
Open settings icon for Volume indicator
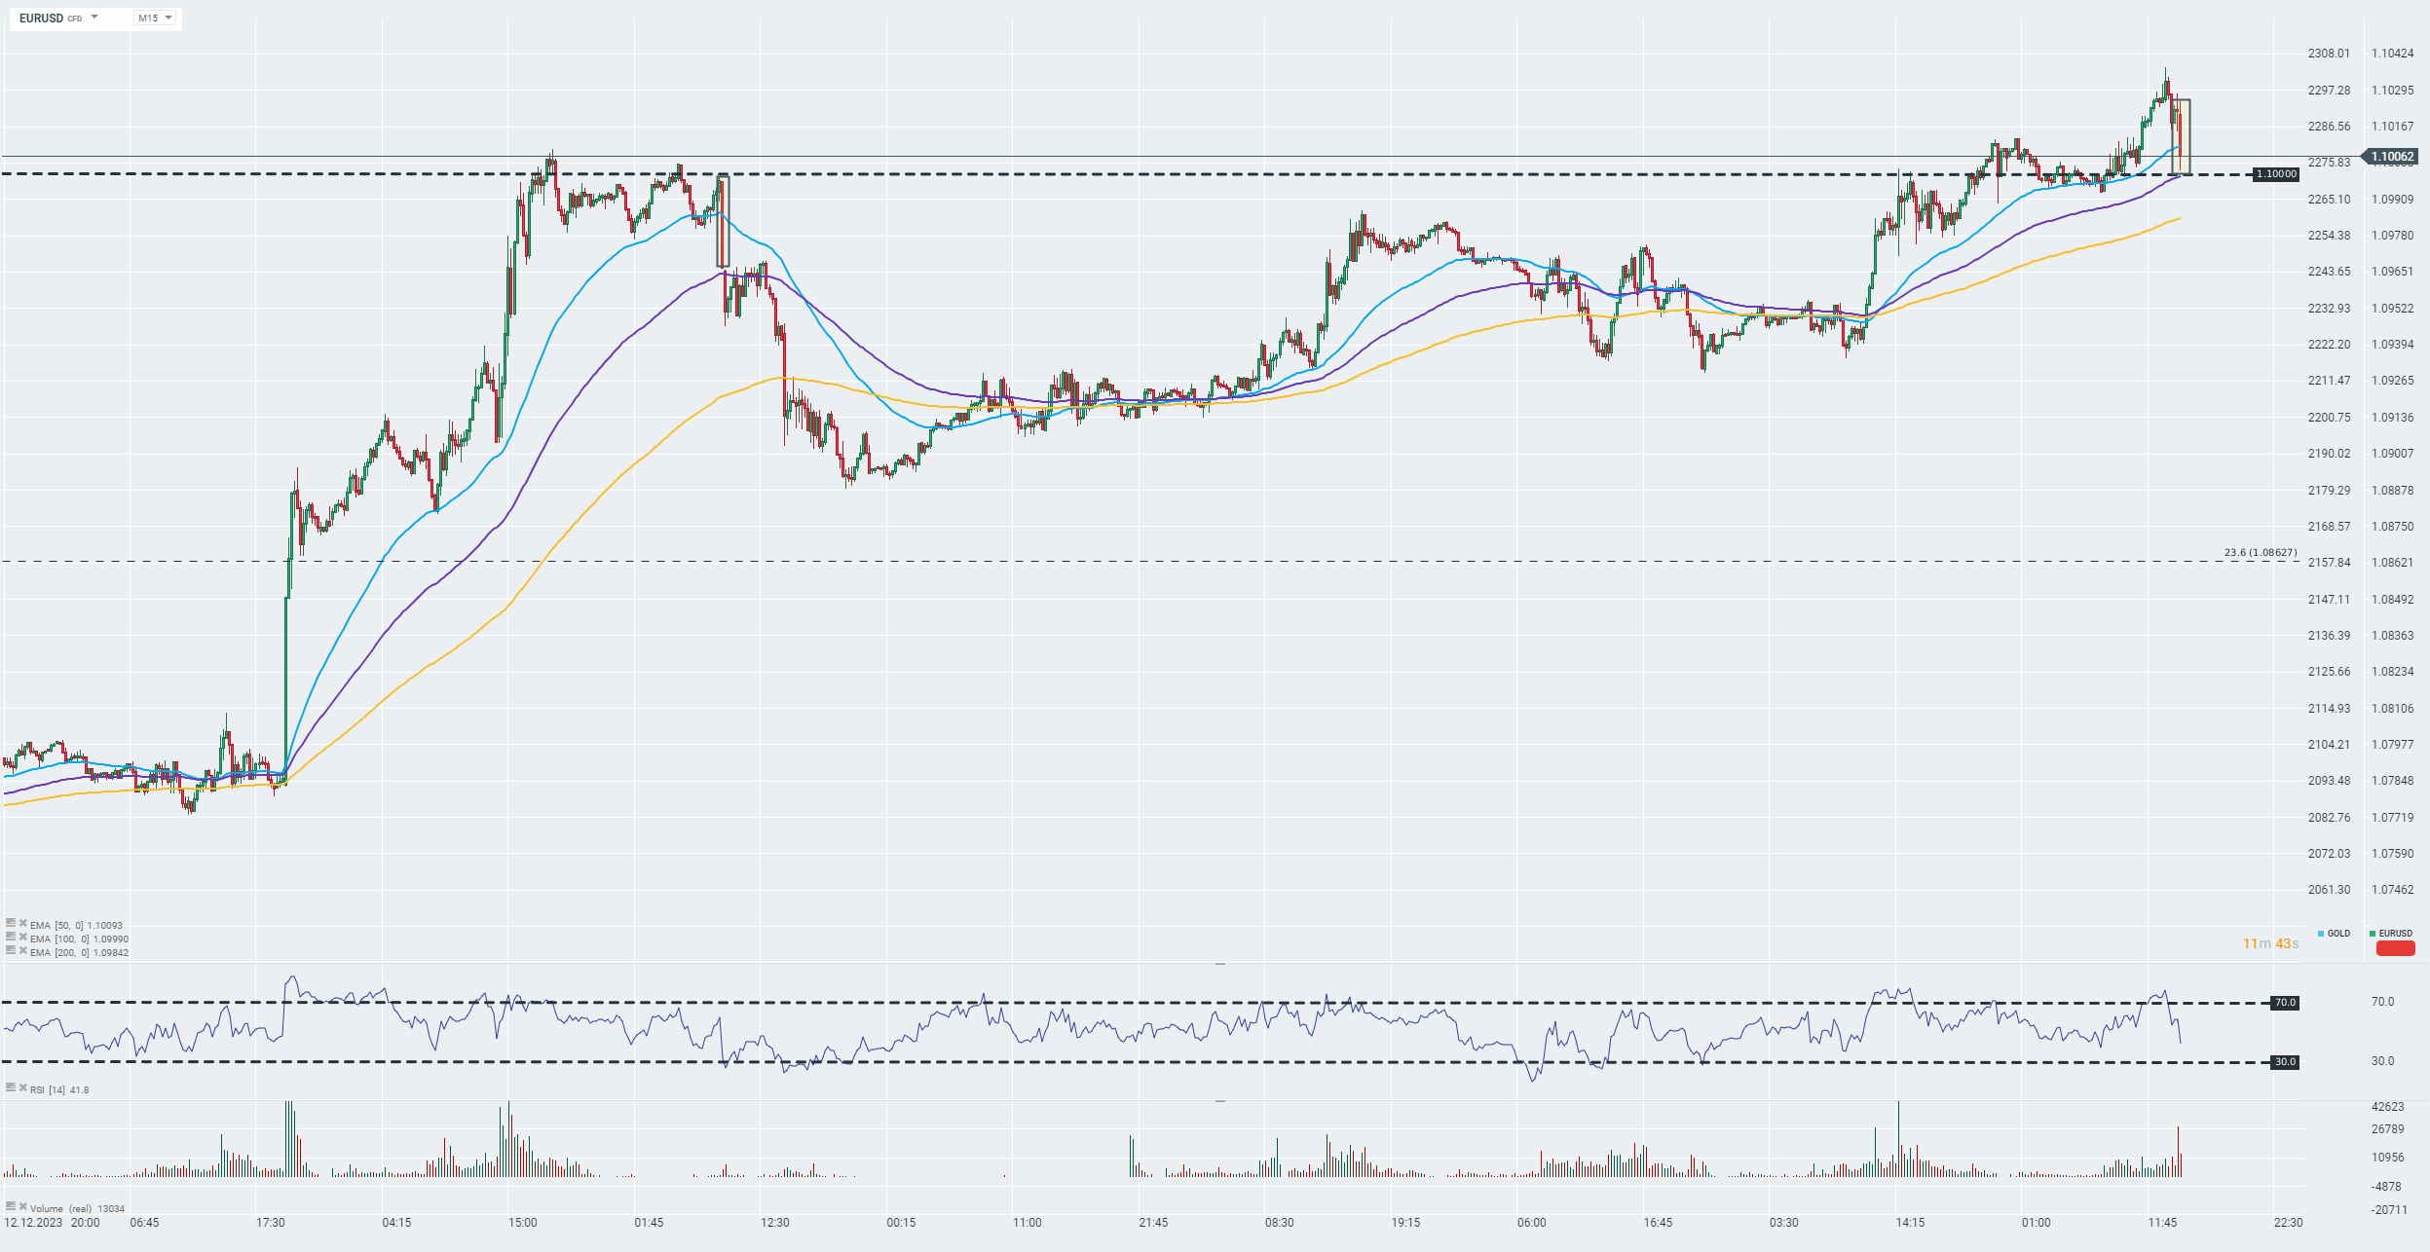(x=11, y=1205)
